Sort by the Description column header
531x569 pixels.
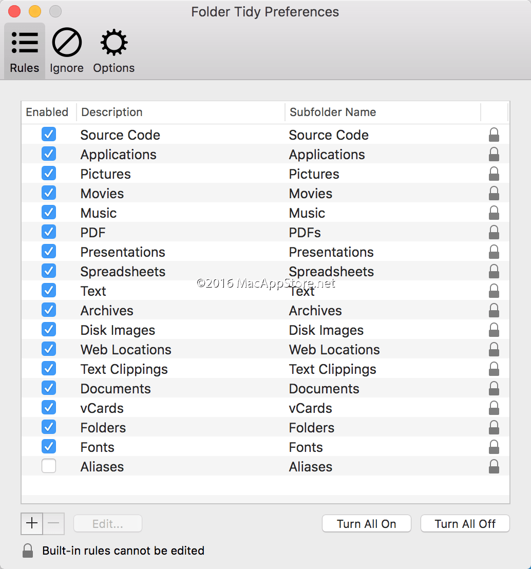click(180, 112)
